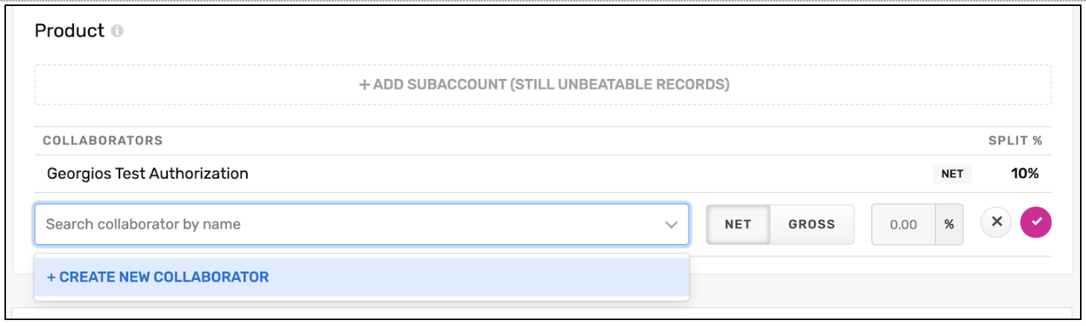Click the NET badge on Georgios row

(x=952, y=174)
